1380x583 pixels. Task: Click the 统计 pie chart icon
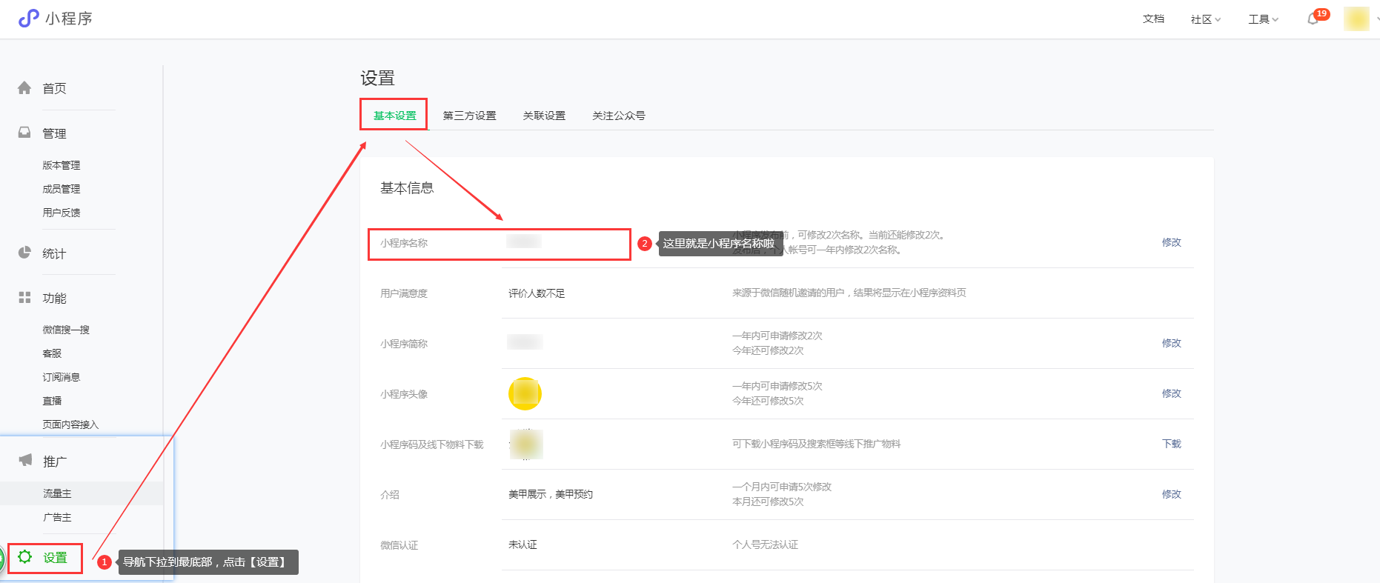point(24,253)
